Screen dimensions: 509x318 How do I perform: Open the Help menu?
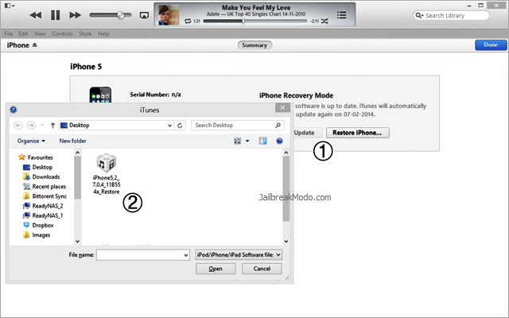(103, 33)
